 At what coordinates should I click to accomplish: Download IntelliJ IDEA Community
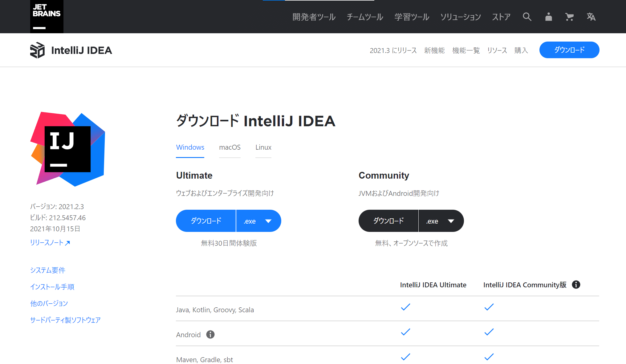[x=388, y=221]
